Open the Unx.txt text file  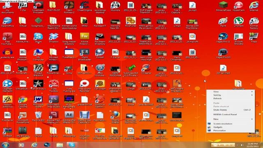(38, 131)
